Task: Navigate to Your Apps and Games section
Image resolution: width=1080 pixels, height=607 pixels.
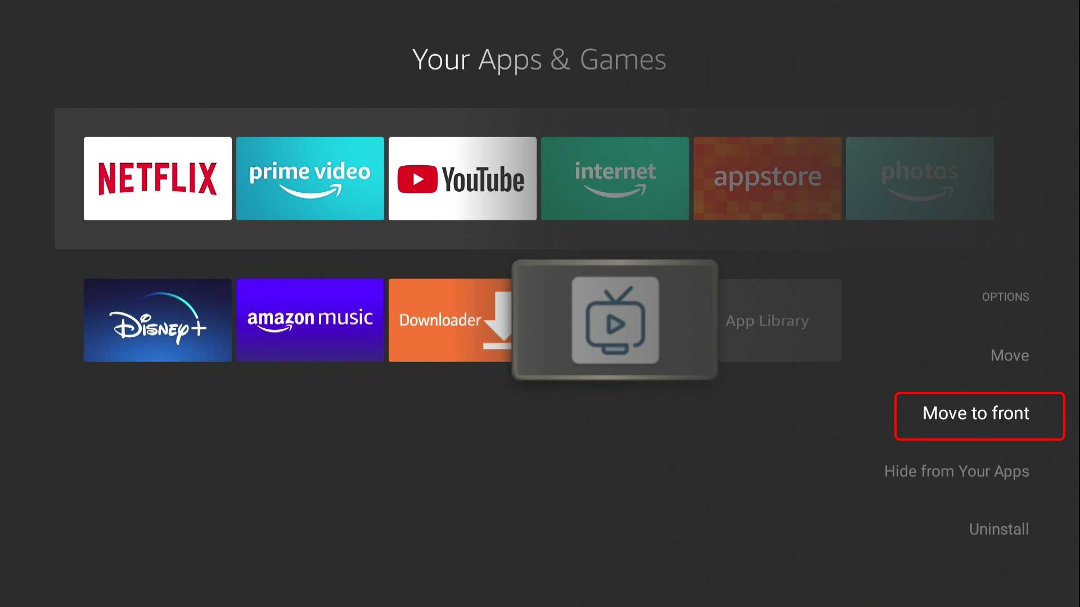Action: 539,58
